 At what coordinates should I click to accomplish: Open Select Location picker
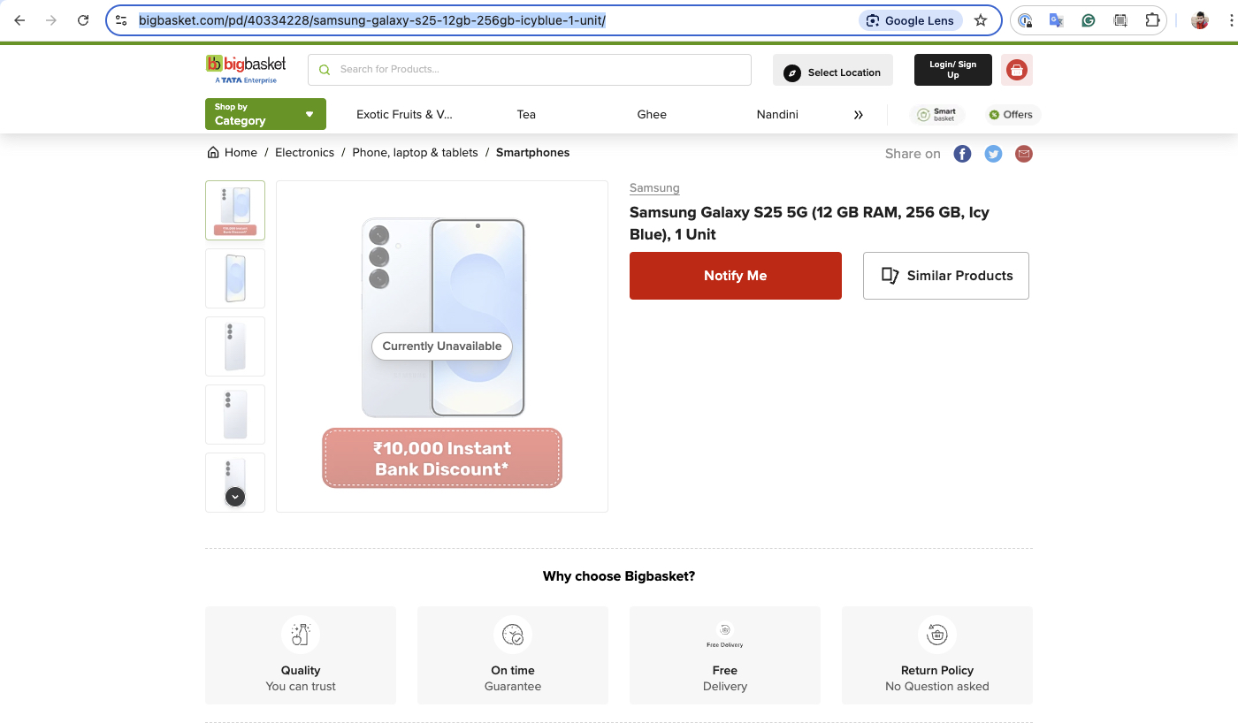(x=833, y=72)
